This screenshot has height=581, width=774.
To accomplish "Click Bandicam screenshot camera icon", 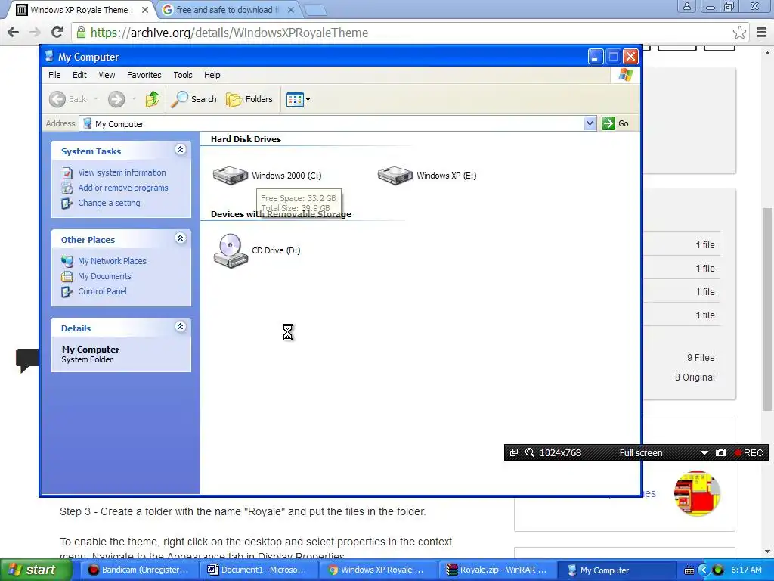I will 720,452.
